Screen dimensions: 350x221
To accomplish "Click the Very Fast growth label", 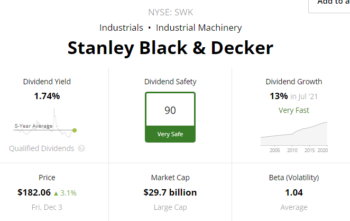I will (x=294, y=110).
